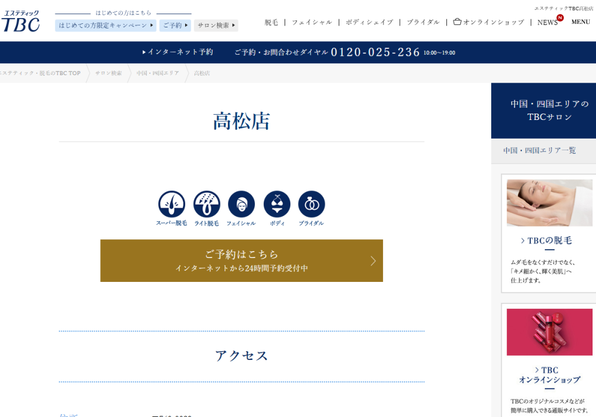Click the Estetic TBC logo

tap(21, 21)
